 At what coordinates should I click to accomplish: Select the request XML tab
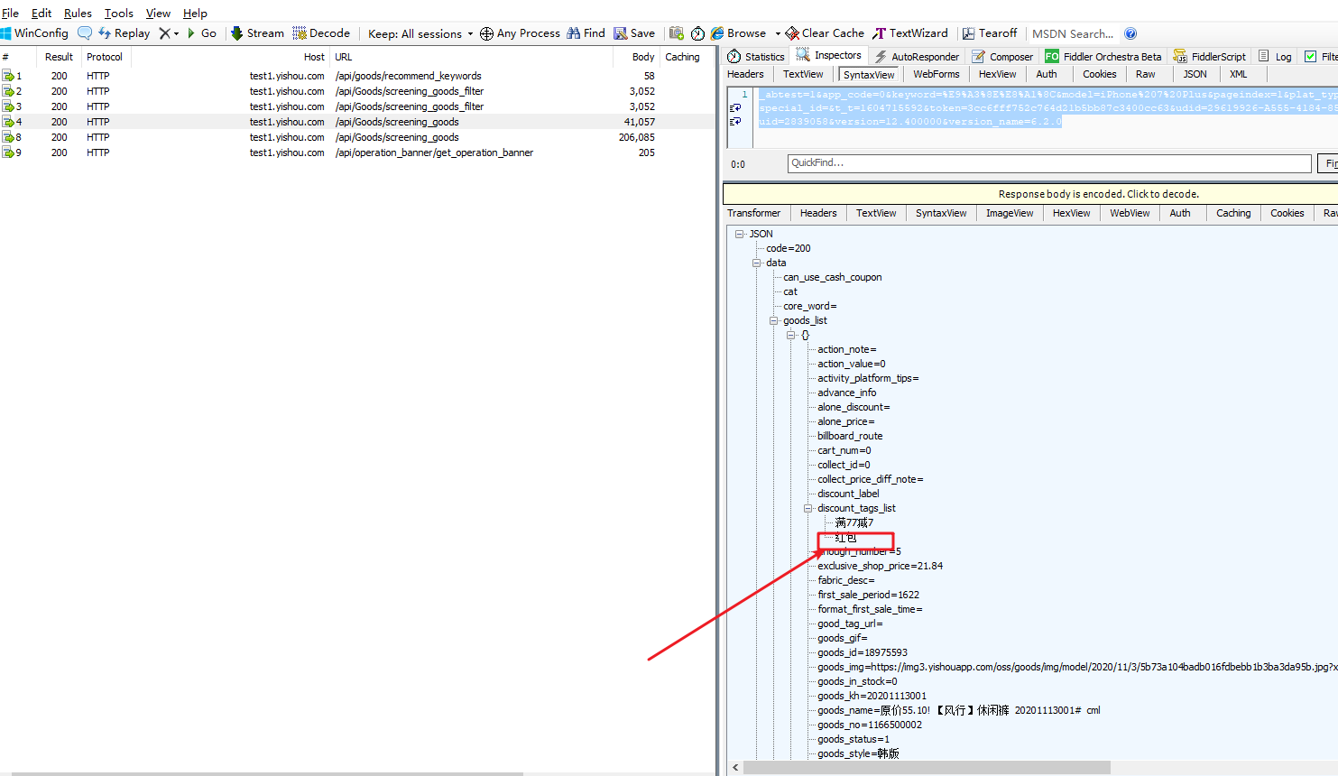pyautogui.click(x=1238, y=74)
